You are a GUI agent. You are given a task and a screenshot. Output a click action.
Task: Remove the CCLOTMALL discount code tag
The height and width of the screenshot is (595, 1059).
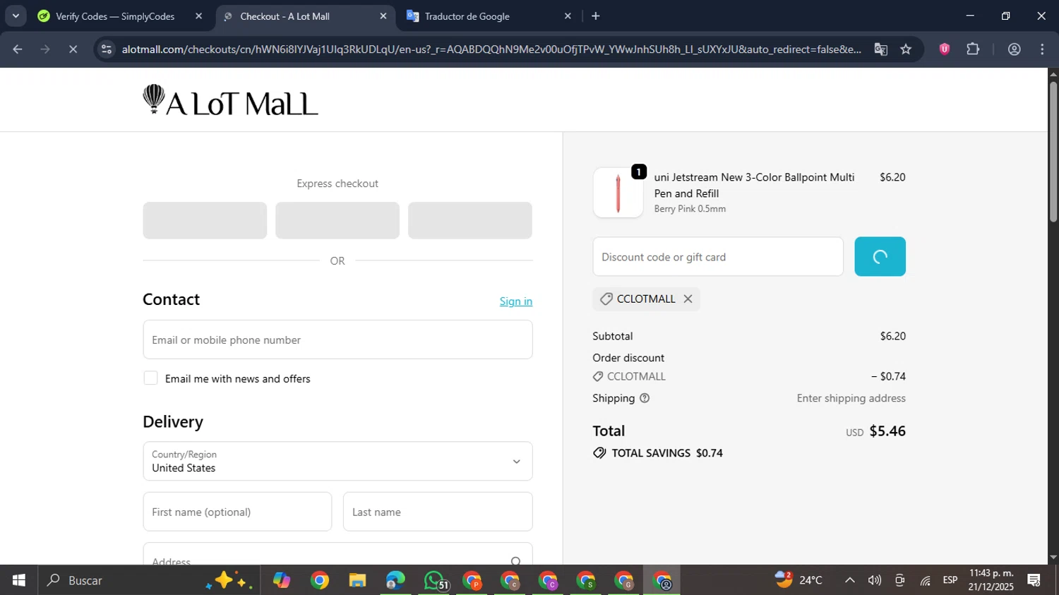pyautogui.click(x=688, y=299)
